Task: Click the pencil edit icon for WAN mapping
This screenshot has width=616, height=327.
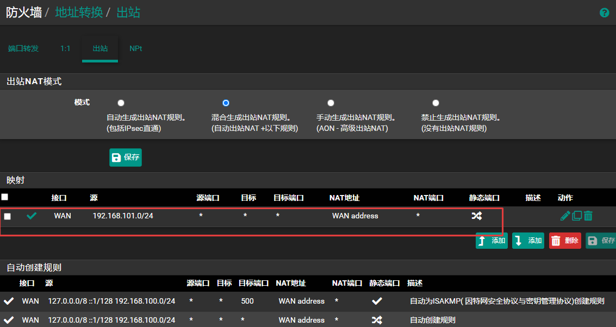Action: [x=565, y=216]
